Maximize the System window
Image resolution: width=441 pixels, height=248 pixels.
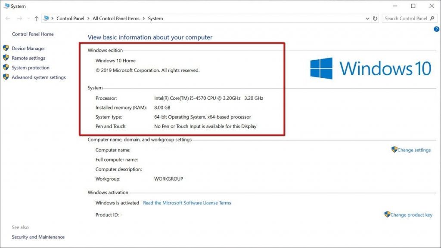413,6
